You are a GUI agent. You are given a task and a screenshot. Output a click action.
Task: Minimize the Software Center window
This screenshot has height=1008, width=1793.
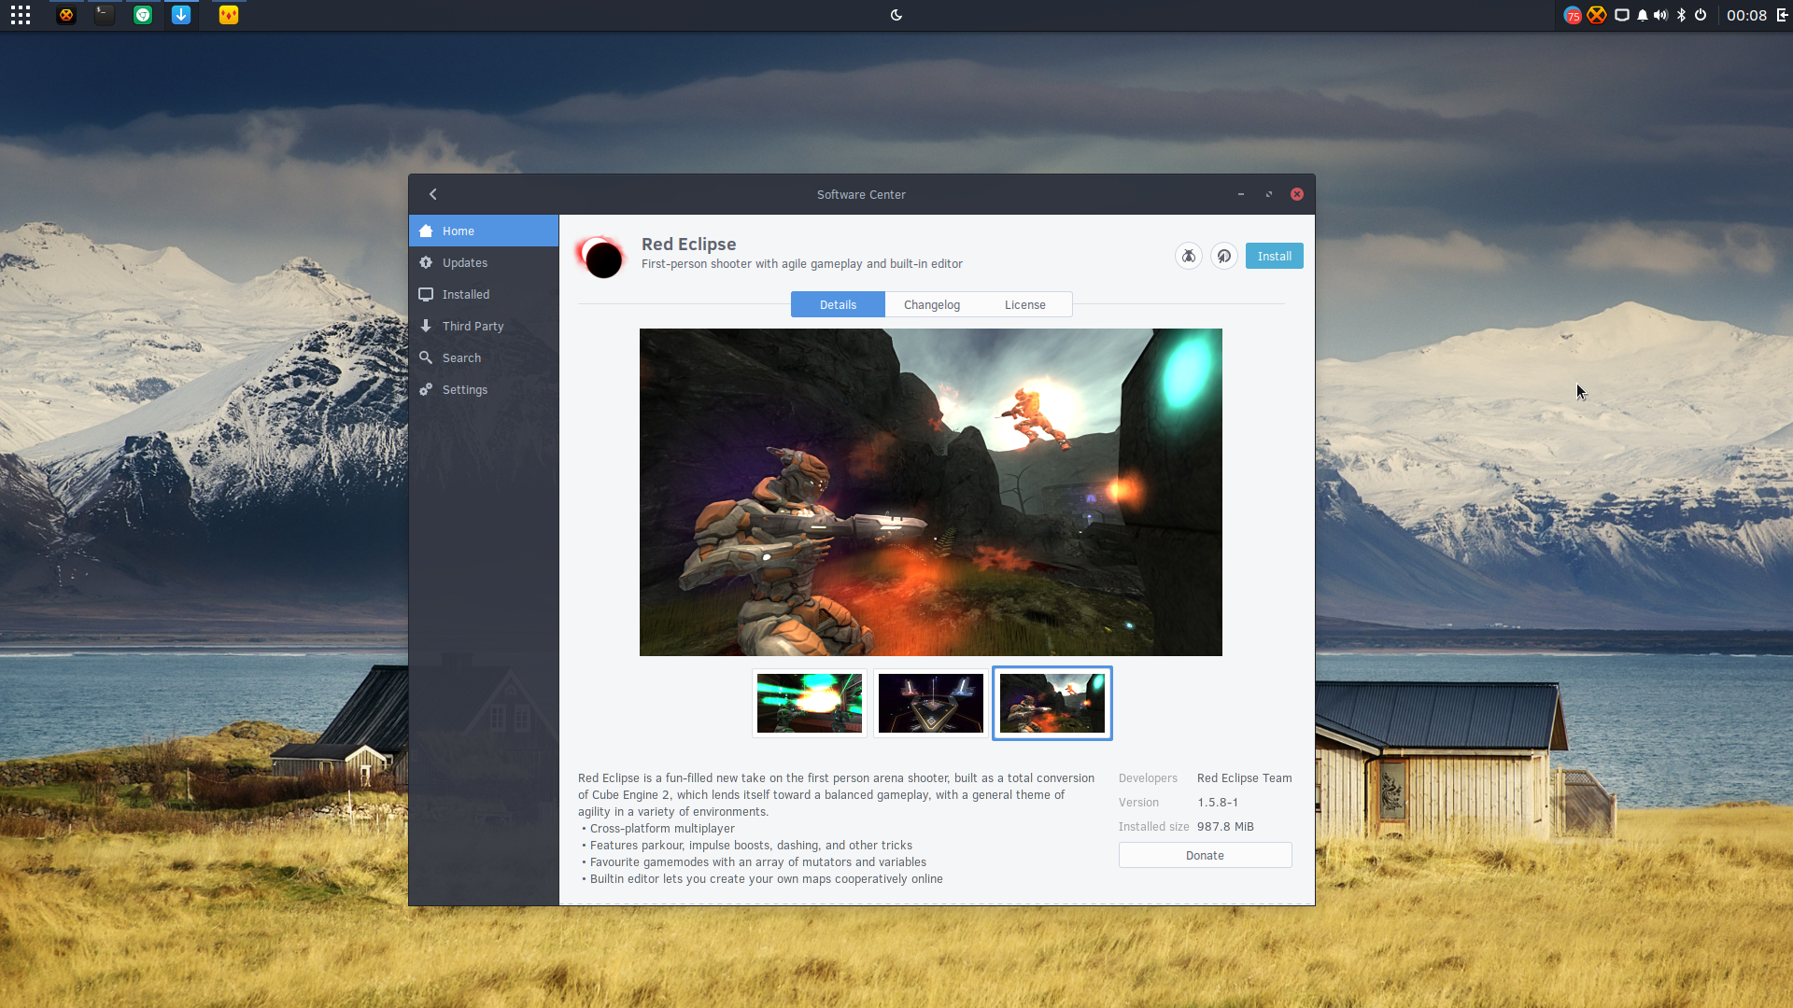[1240, 194]
